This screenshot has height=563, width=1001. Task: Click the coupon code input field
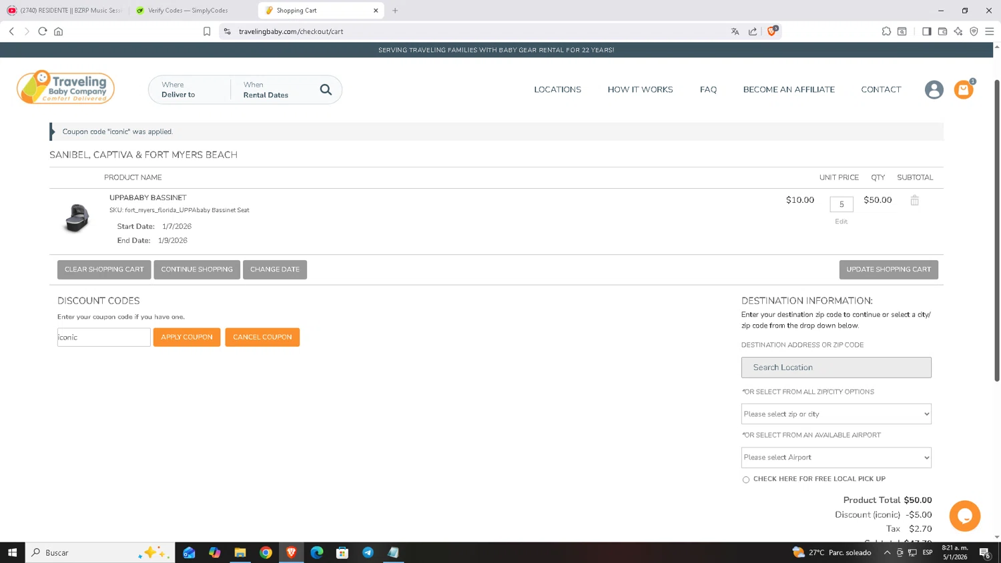[x=103, y=337]
